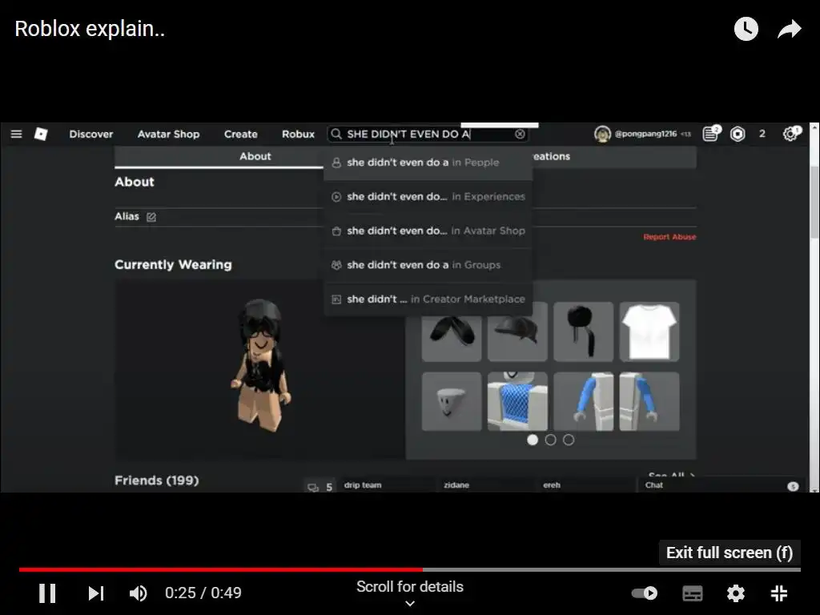The height and width of the screenshot is (615, 820).
Task: Open Watch Later clock icon
Action: (x=746, y=29)
